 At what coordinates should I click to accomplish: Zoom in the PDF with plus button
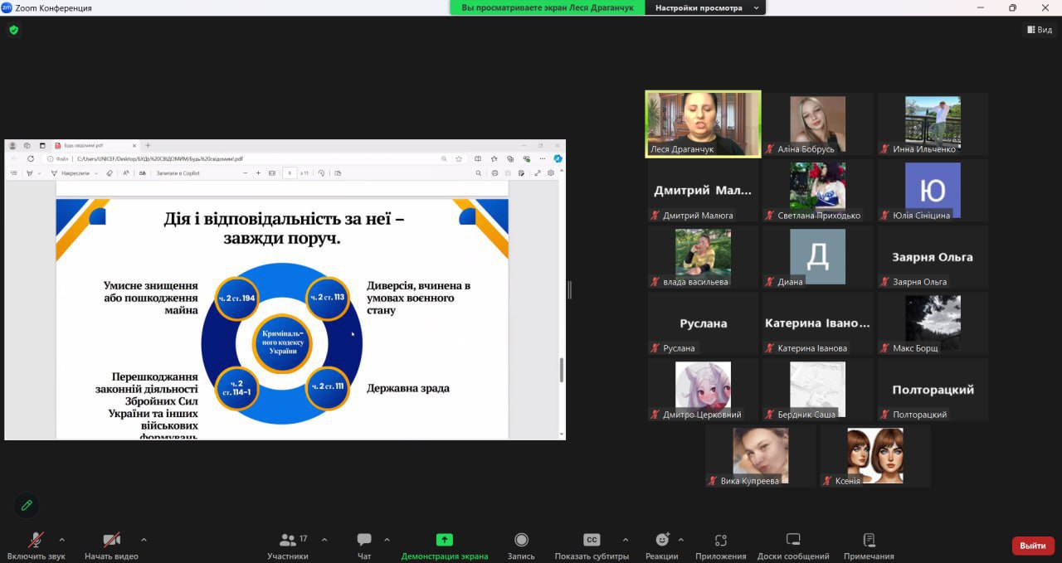tap(259, 173)
